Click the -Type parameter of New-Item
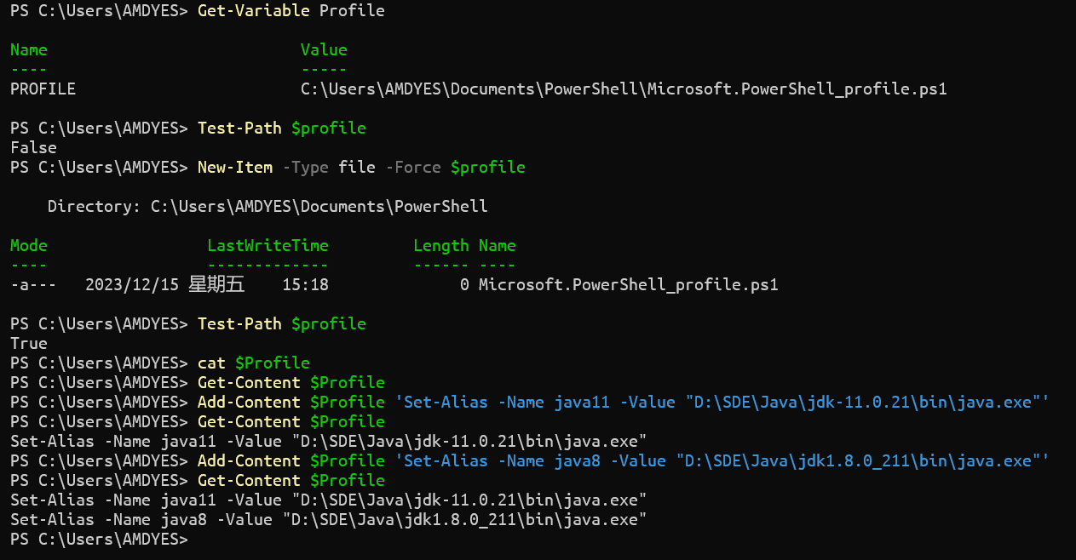1076x560 pixels. coord(305,168)
